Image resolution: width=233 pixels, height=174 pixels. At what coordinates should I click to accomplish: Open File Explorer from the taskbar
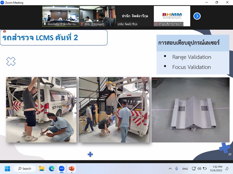pyautogui.click(x=42, y=169)
